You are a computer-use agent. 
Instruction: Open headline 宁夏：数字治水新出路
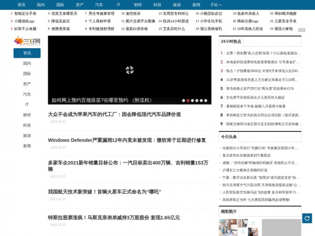pos(261,178)
